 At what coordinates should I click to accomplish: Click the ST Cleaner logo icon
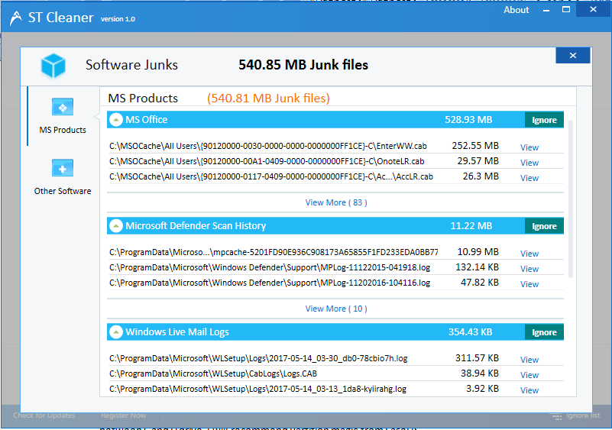click(15, 19)
